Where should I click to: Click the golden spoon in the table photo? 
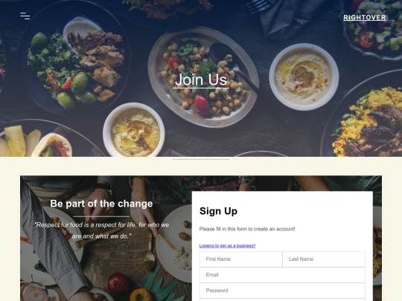[150, 252]
